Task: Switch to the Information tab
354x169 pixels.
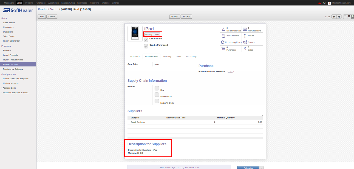Action: pos(135,56)
